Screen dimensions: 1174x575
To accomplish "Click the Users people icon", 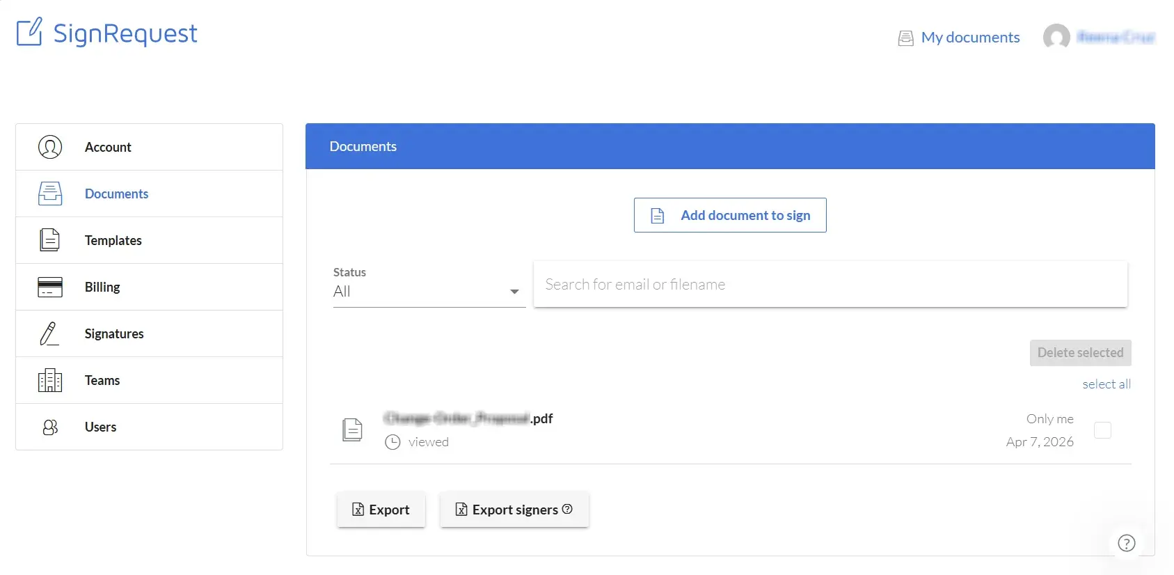I will 50,427.
